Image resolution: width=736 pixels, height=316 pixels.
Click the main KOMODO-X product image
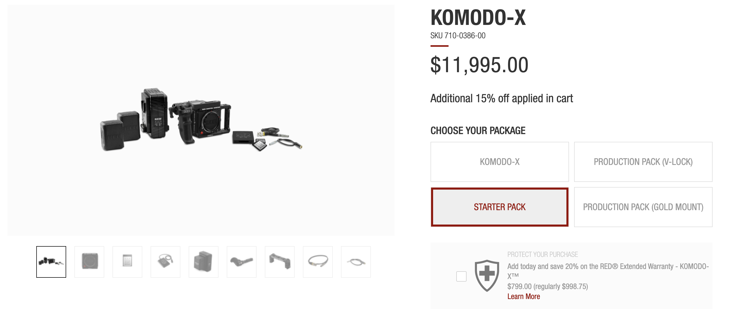201,120
